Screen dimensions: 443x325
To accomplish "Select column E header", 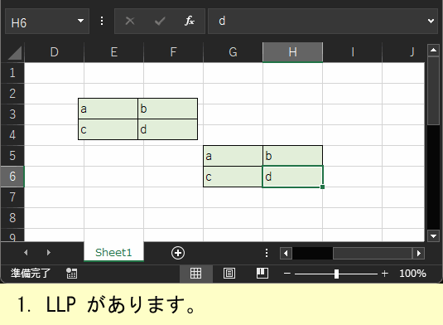I will 114,52.
